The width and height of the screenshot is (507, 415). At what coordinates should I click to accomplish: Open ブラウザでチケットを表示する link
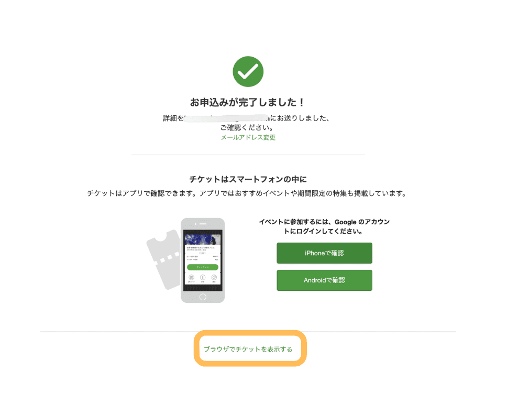[x=248, y=350]
